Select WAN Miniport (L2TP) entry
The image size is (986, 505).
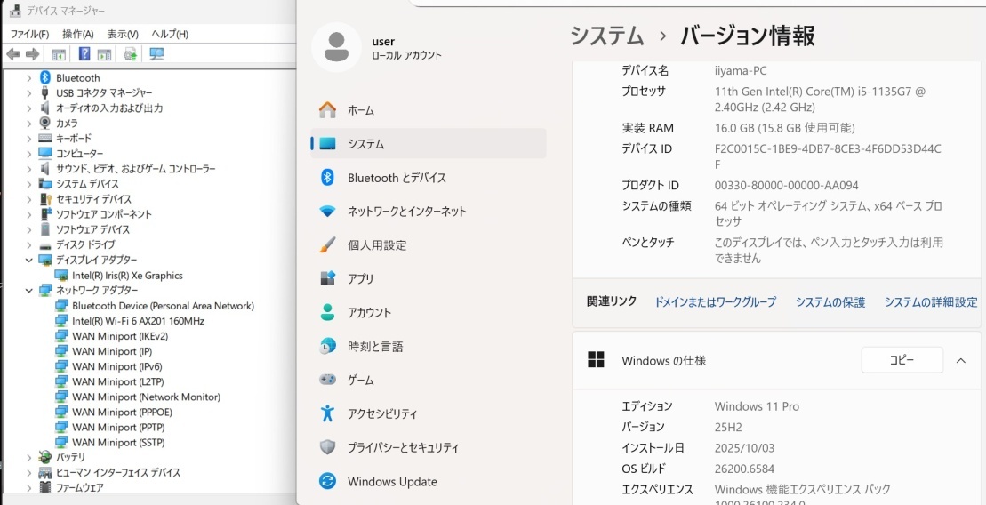(x=118, y=381)
